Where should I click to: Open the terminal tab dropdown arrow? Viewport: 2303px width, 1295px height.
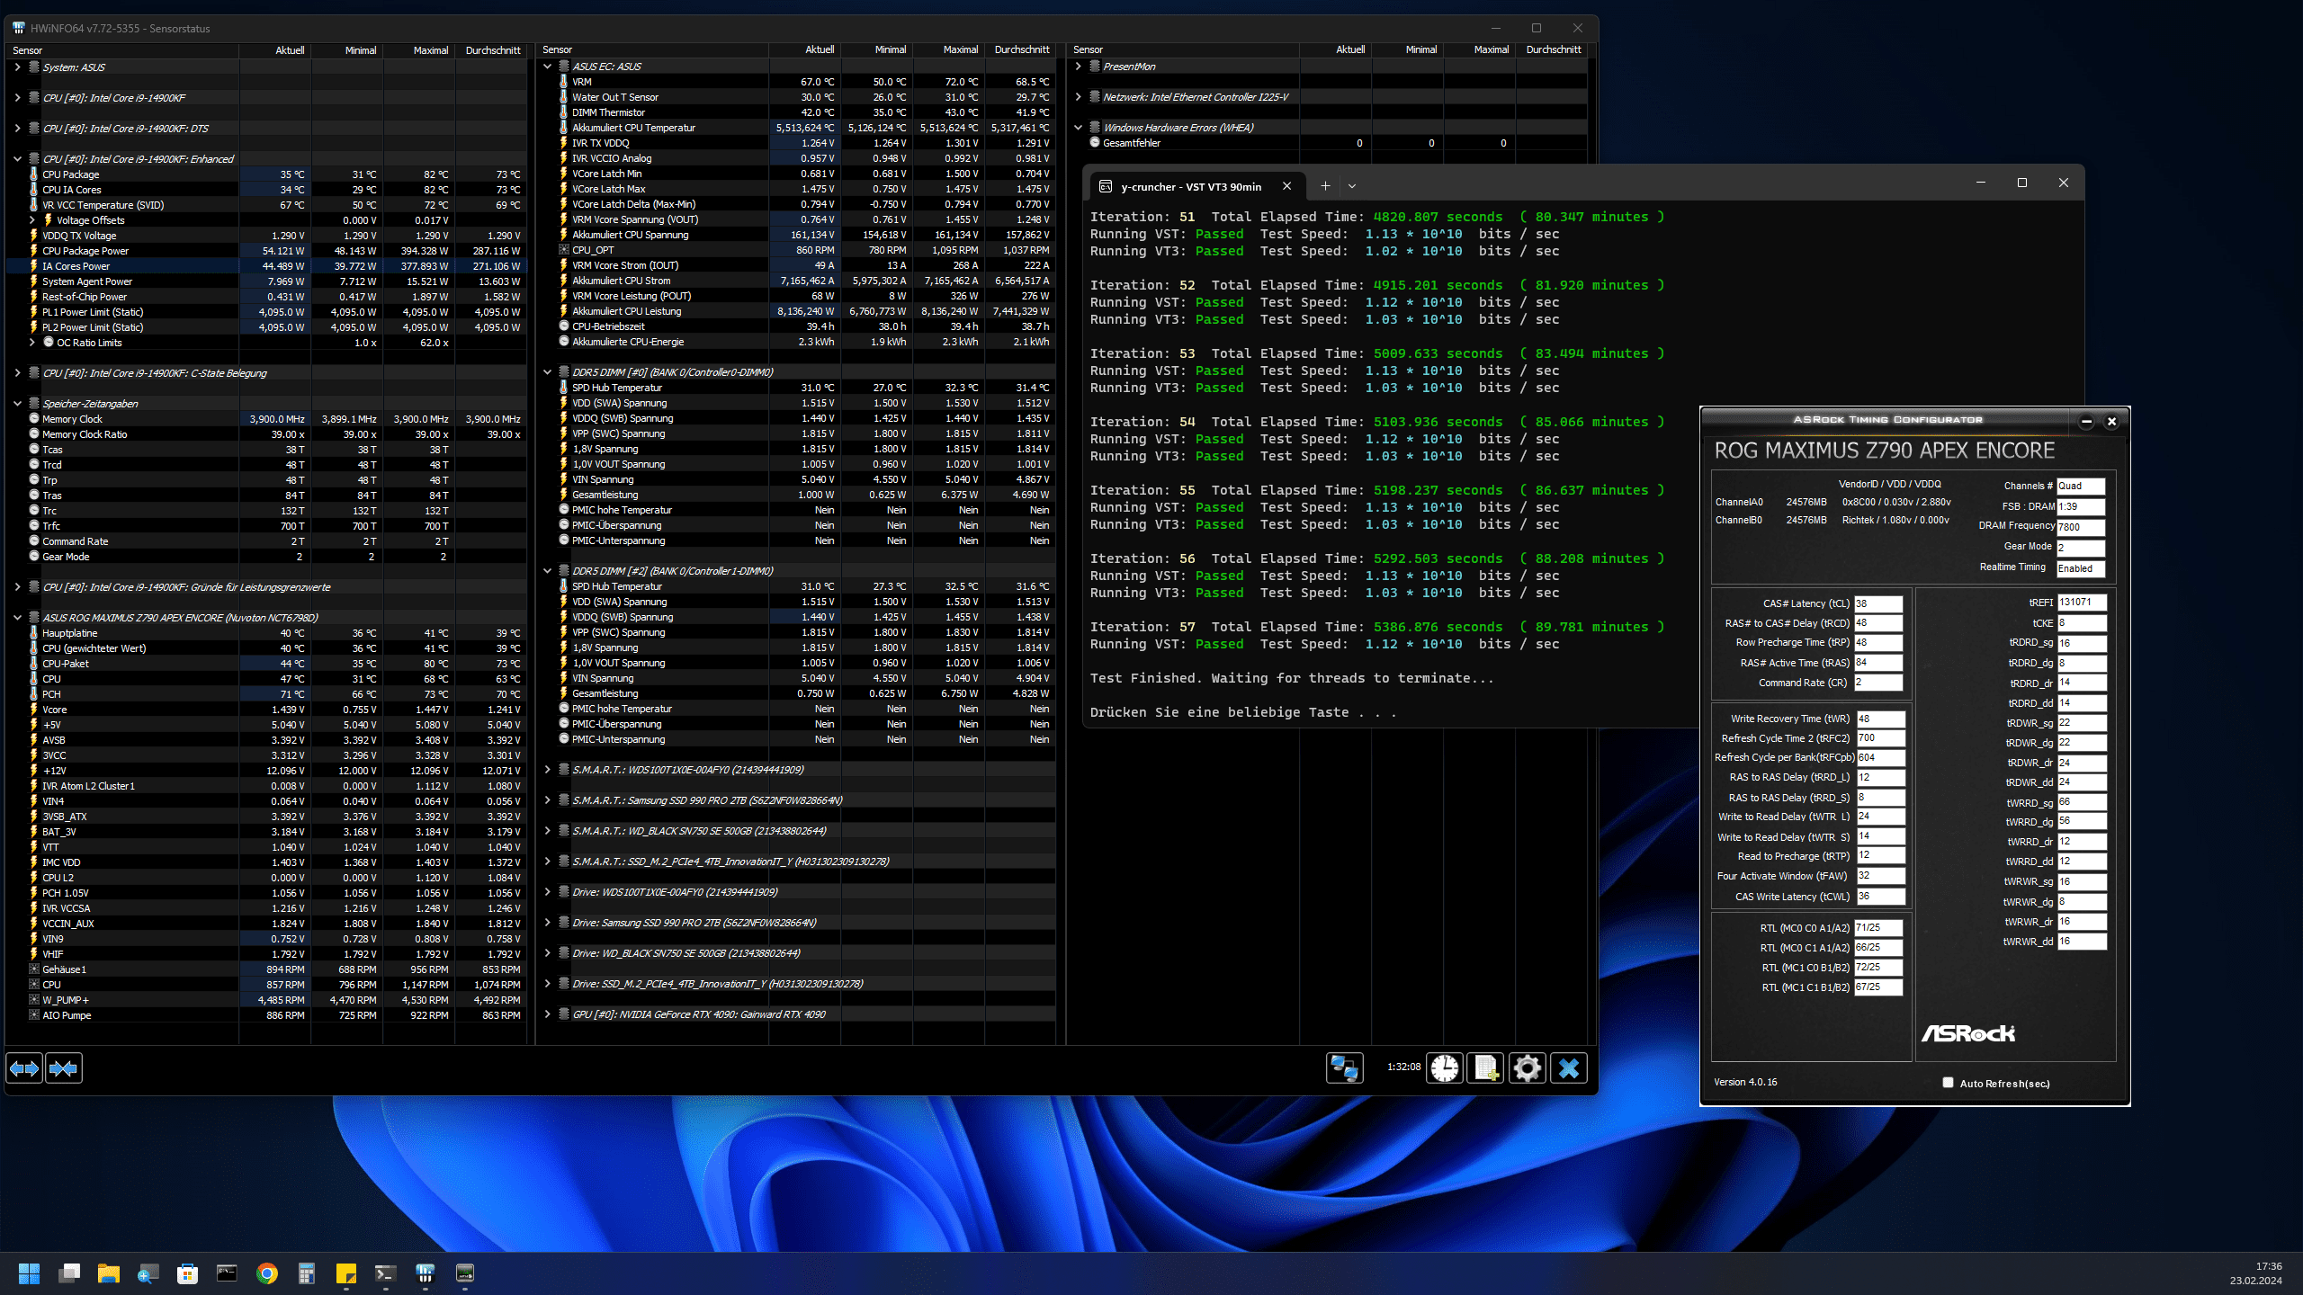(1351, 186)
